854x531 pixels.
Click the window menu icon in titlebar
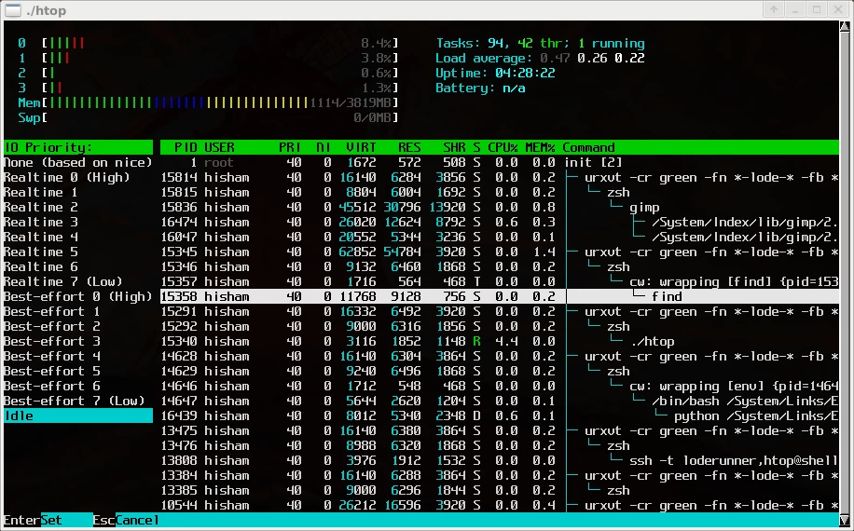click(x=12, y=10)
